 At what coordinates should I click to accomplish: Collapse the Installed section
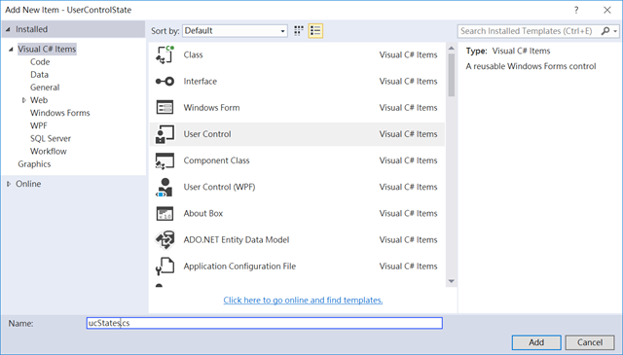[8, 30]
